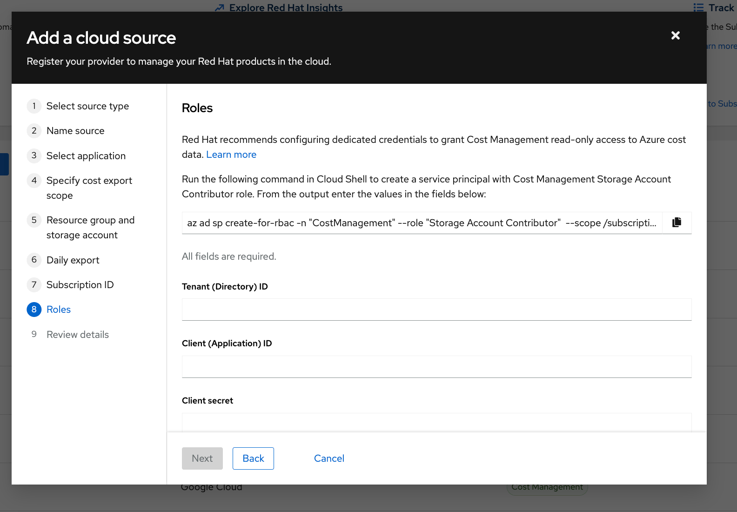Viewport: 737px width, 512px height.
Task: Switch to the Daily export step
Action: [x=73, y=260]
